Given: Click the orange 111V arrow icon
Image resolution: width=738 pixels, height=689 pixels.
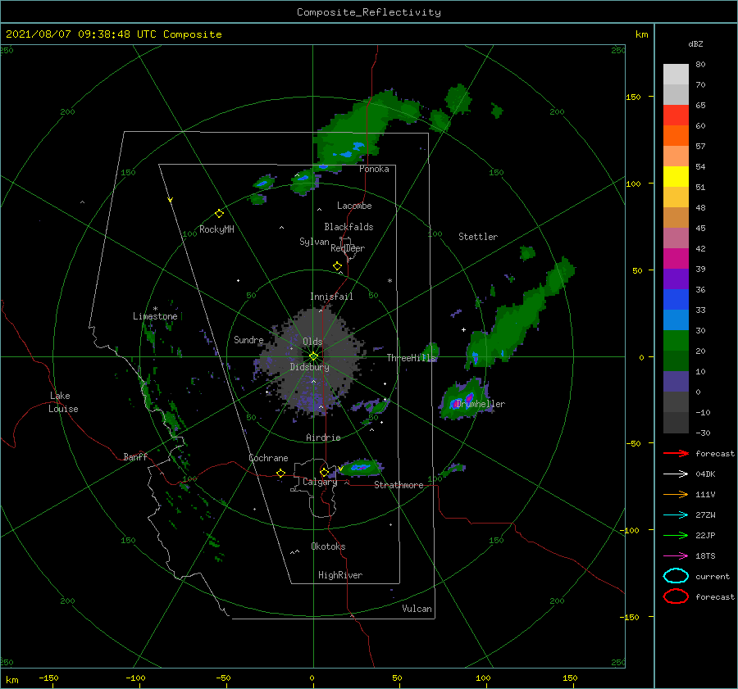Looking at the screenshot, I should 676,494.
